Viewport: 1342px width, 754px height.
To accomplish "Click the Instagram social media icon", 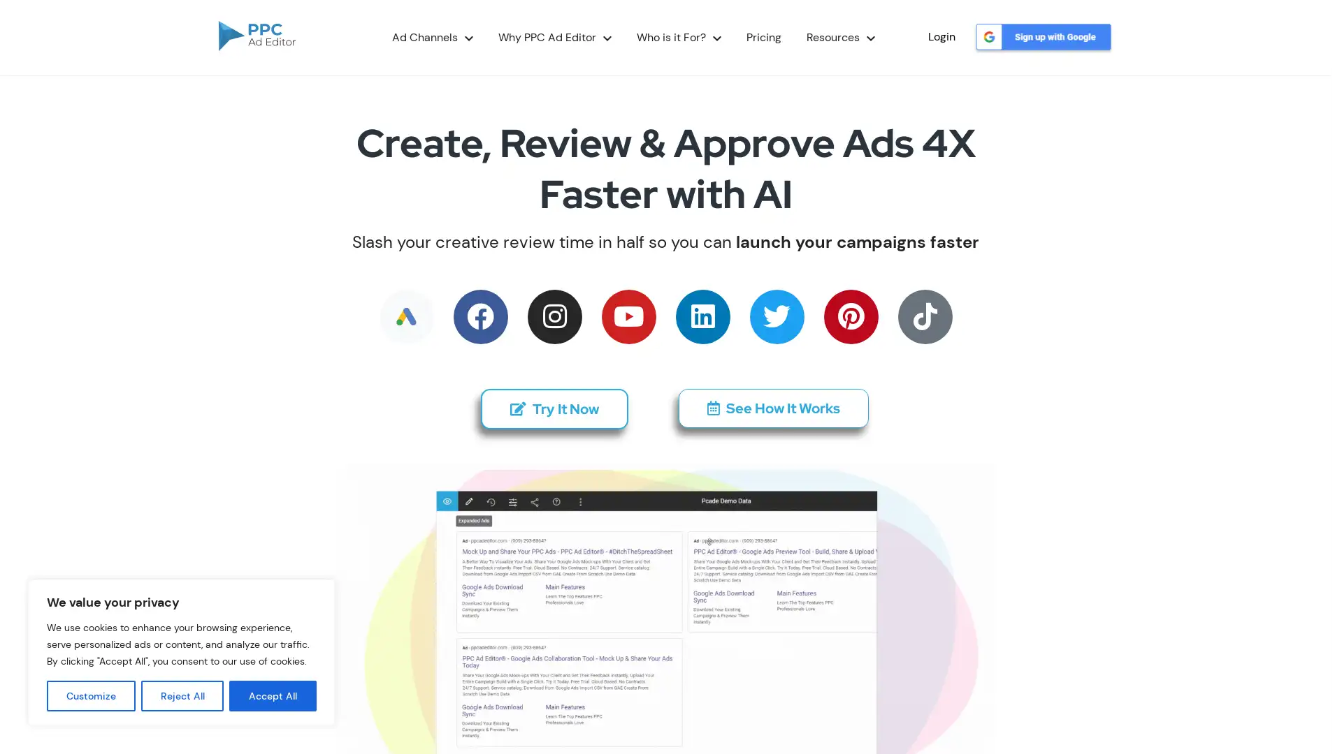I will [x=555, y=317].
